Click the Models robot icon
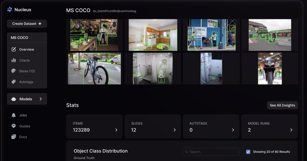Screen dimensions: 307x161 pyautogui.click(x=14, y=99)
